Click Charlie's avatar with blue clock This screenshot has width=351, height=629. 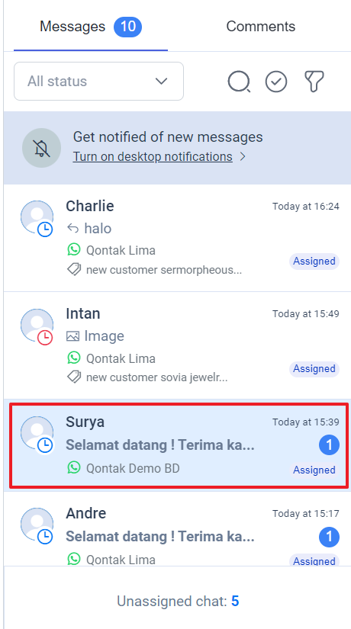pyautogui.click(x=37, y=218)
